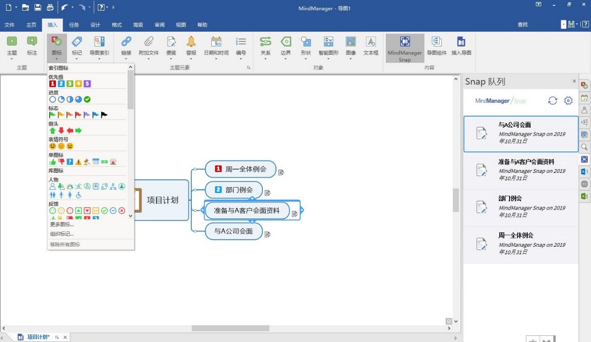Screen dimensions: 591x342
Task: Open the 视图 ribbon tab
Action: tap(181, 25)
